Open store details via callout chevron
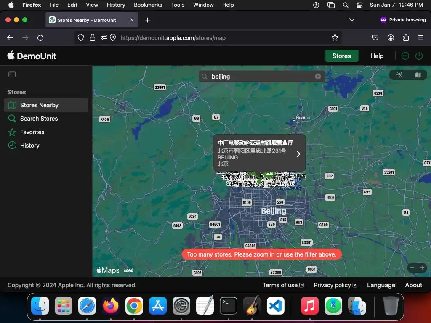 (298, 154)
